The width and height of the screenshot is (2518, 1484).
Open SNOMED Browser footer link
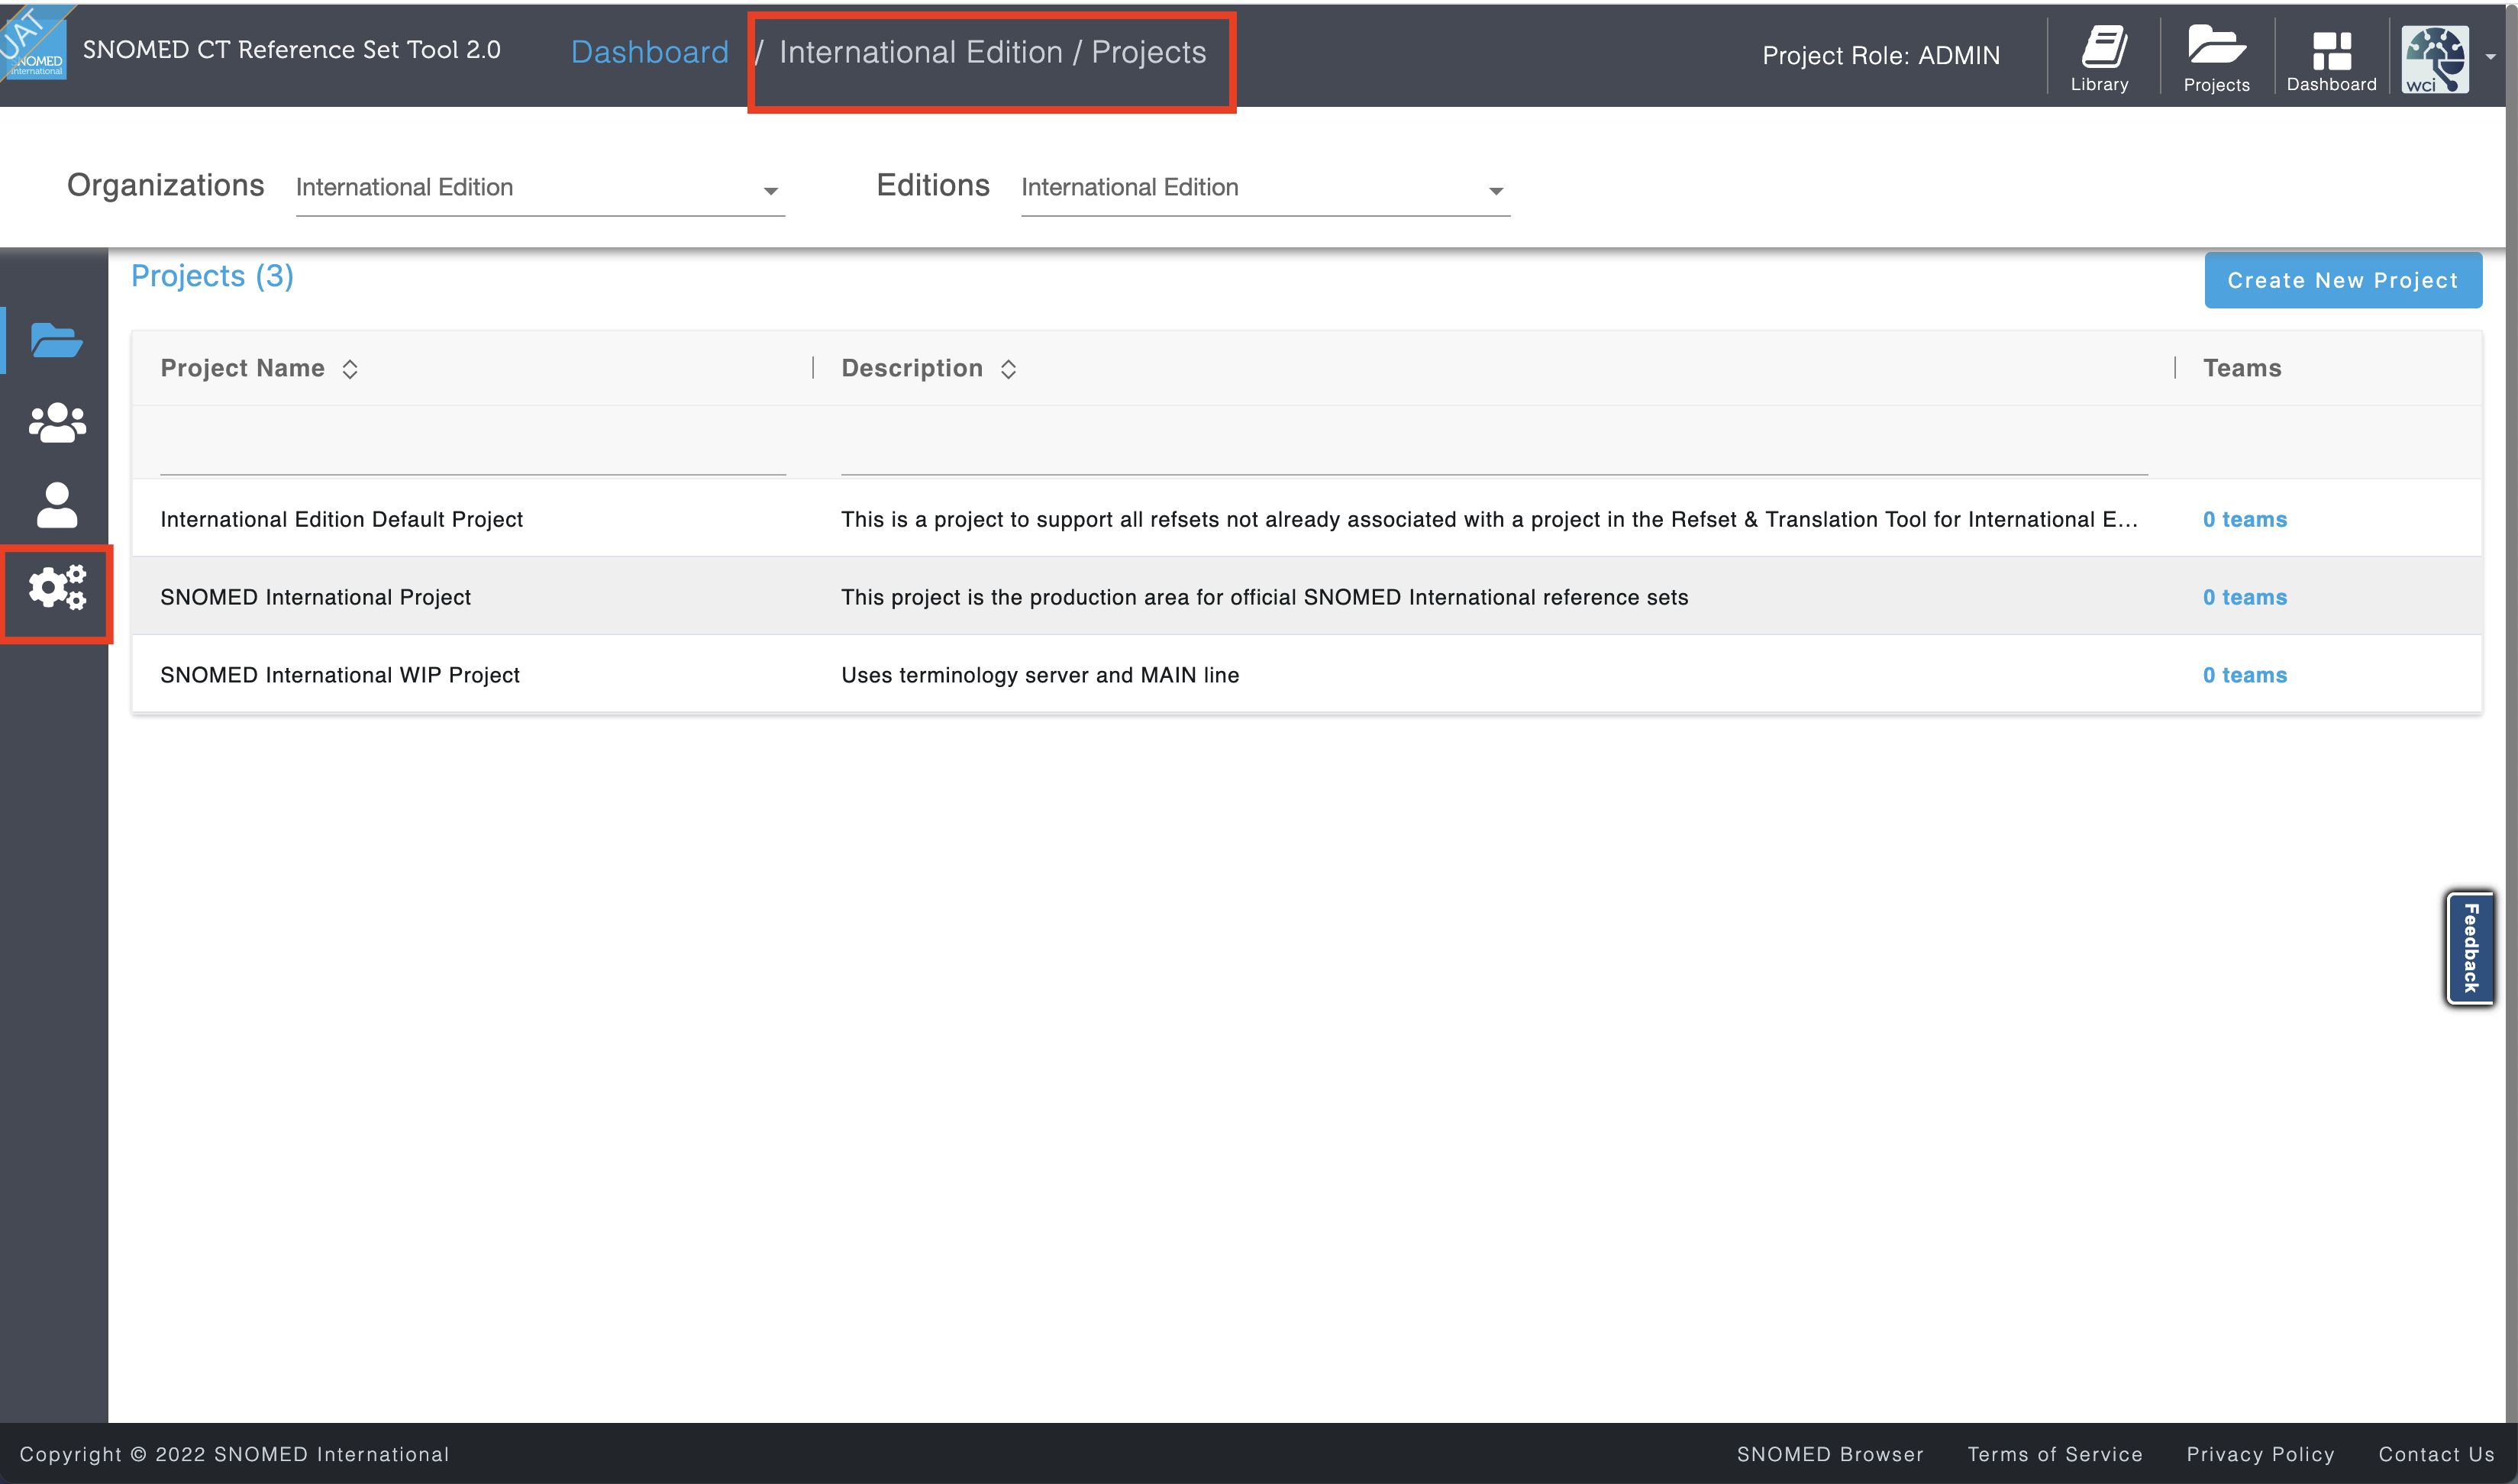tap(1830, 1454)
